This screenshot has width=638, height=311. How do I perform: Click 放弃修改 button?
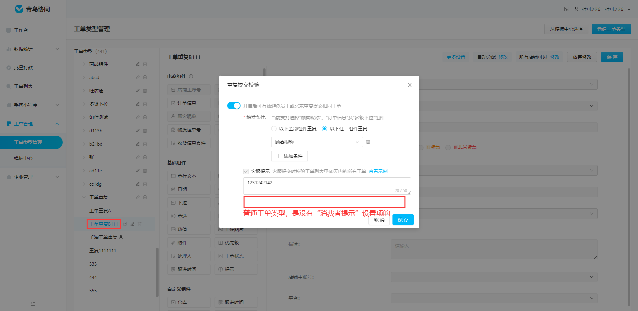point(582,57)
